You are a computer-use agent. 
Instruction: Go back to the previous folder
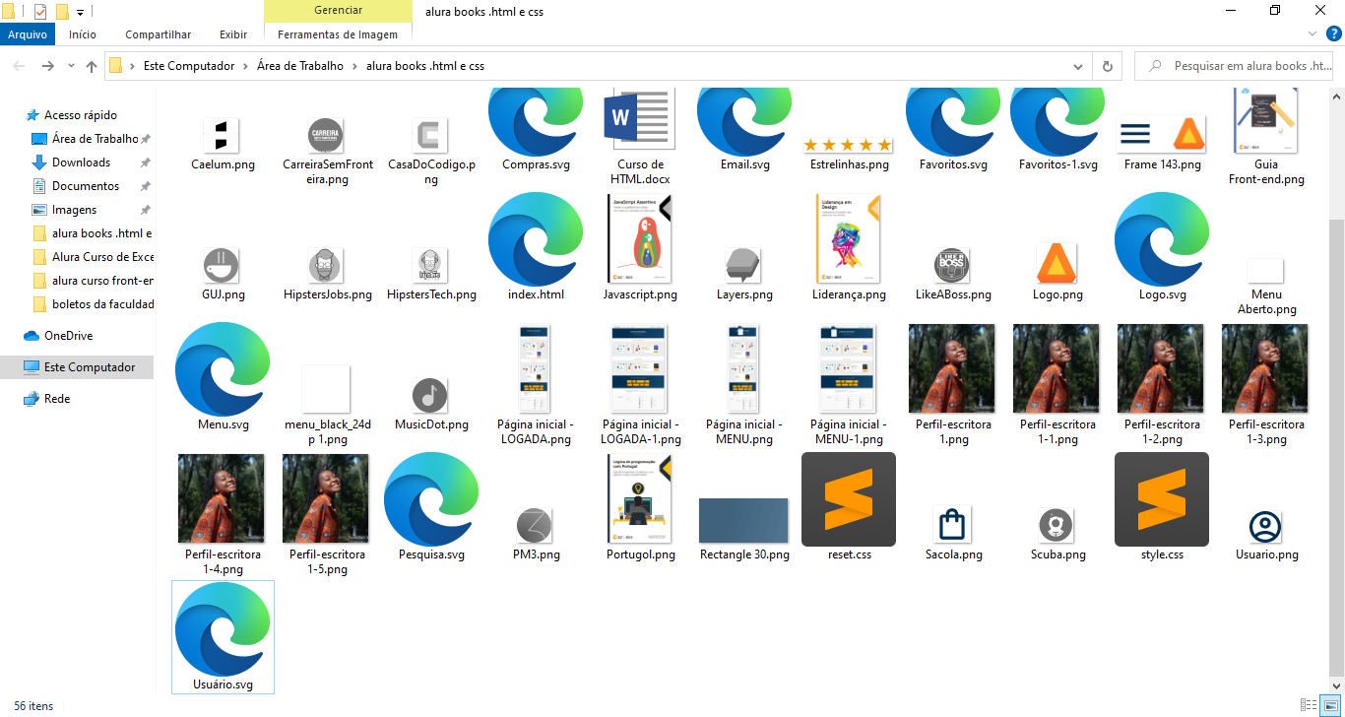(x=19, y=66)
